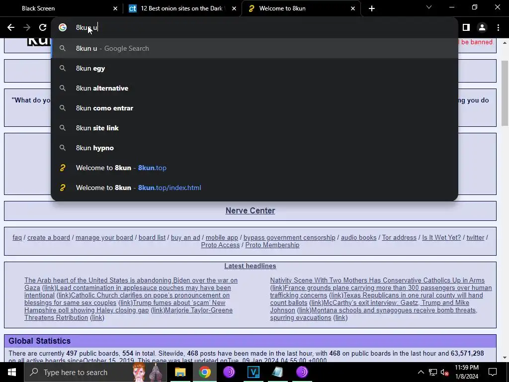Open the 'audio books' link
Viewport: 509px width, 382px height.
358,237
